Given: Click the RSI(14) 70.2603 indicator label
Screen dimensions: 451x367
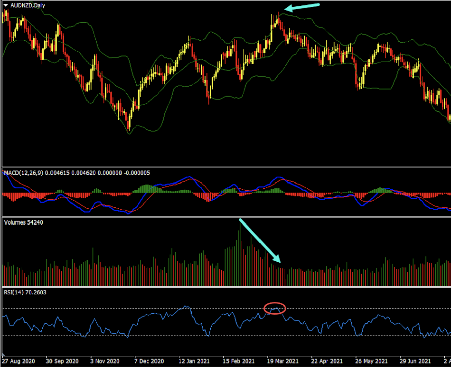Looking at the screenshot, I should pyautogui.click(x=25, y=292).
